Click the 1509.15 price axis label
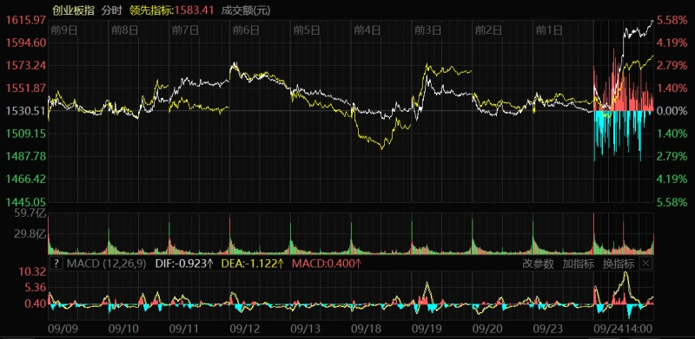This screenshot has height=339, width=695. tap(25, 134)
